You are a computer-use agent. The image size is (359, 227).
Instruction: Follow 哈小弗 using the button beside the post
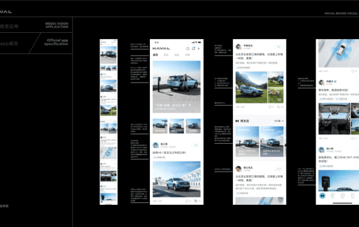click(196, 145)
